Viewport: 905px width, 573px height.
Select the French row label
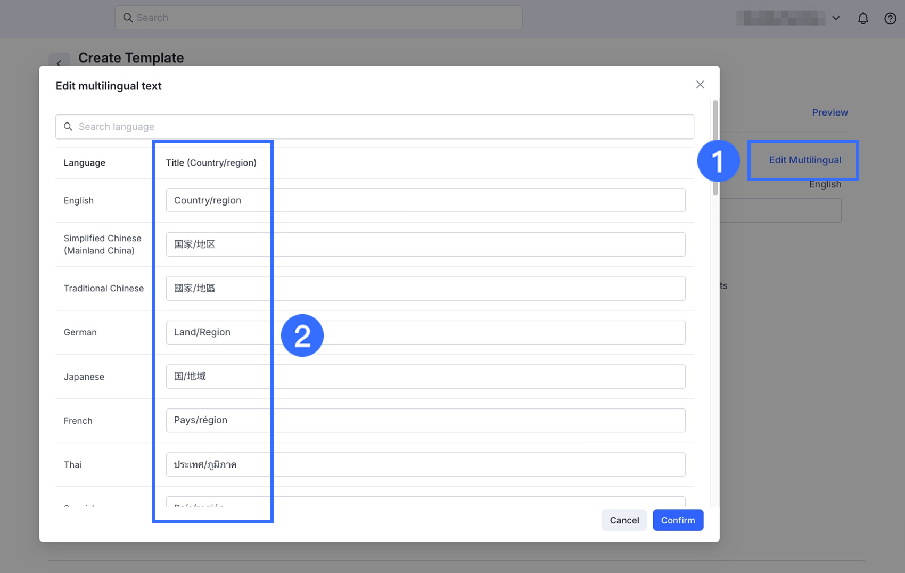pos(78,421)
